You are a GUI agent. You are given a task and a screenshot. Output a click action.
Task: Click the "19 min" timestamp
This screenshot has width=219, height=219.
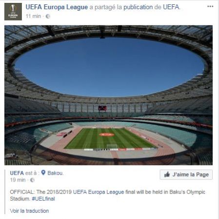click(x=18, y=180)
